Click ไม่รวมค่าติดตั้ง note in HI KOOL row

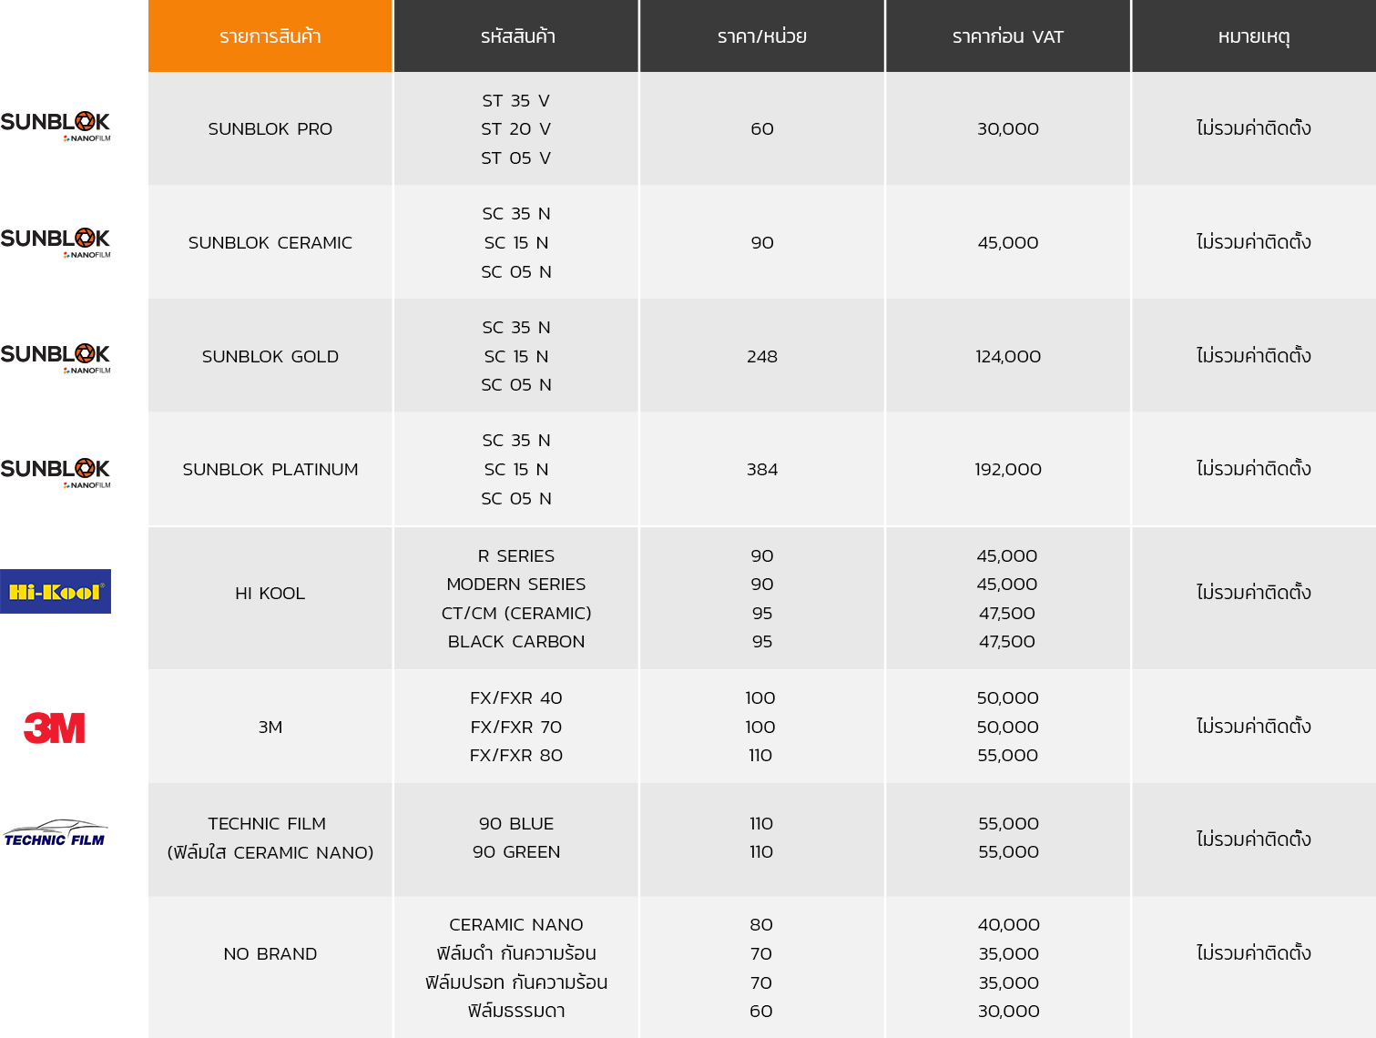click(x=1254, y=592)
